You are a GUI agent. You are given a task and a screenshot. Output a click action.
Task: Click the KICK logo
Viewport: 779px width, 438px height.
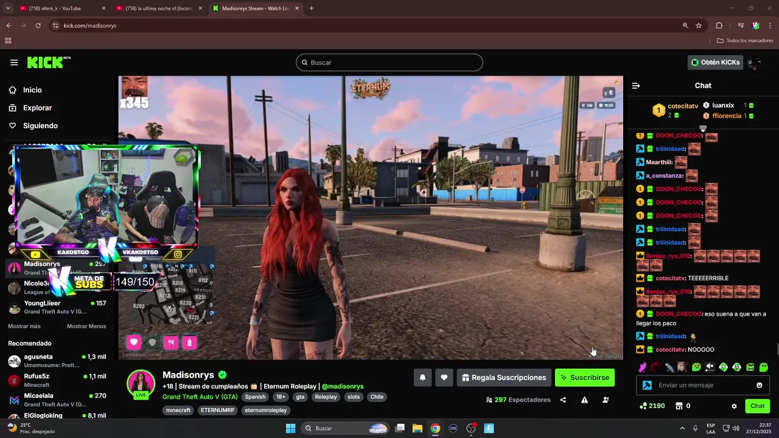49,63
